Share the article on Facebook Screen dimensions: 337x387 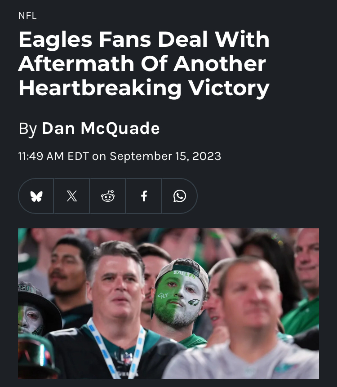pos(144,196)
